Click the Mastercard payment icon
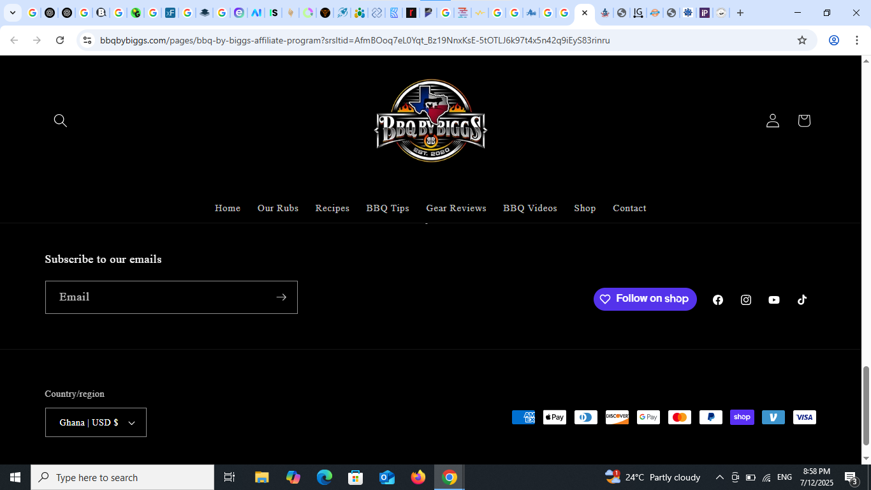 pyautogui.click(x=680, y=417)
